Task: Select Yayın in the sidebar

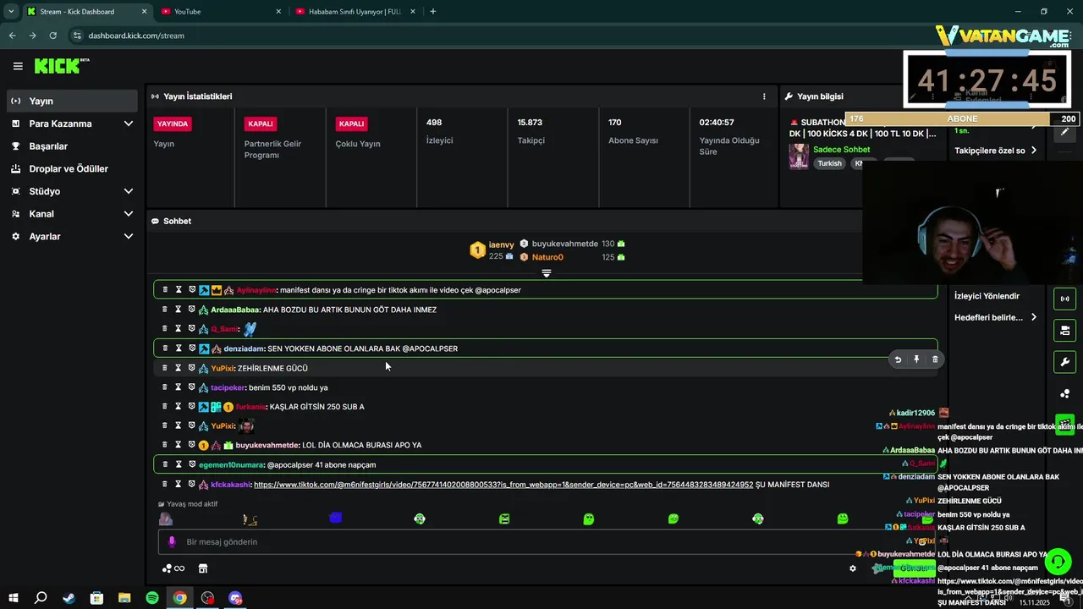Action: (x=72, y=101)
